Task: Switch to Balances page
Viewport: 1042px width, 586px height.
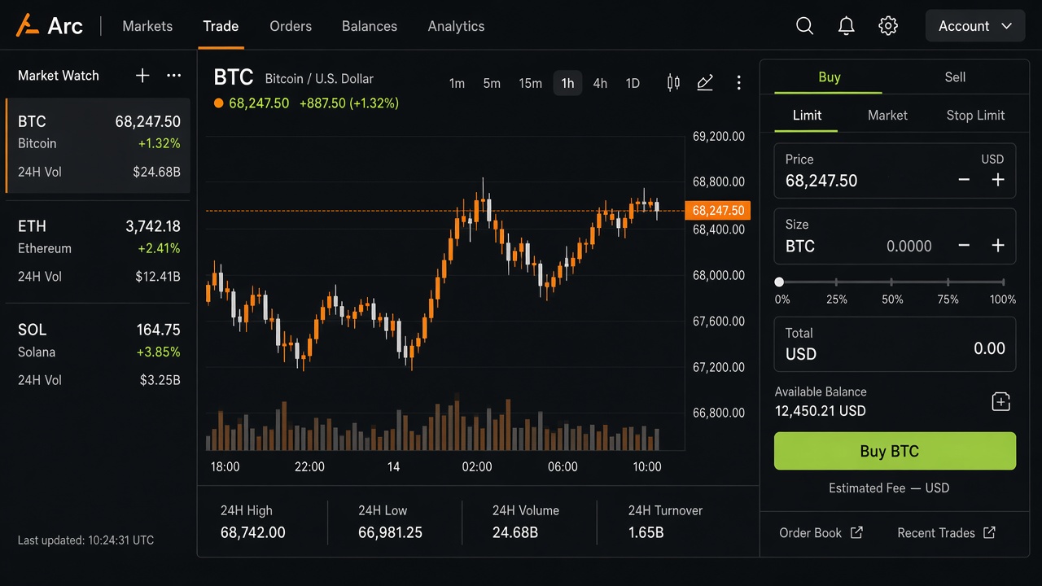Action: [x=370, y=26]
